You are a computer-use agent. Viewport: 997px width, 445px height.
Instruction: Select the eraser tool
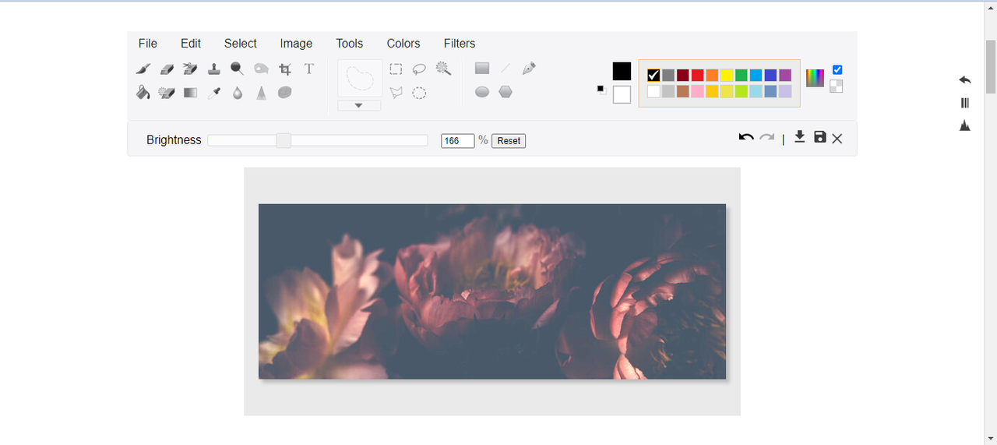(x=166, y=69)
